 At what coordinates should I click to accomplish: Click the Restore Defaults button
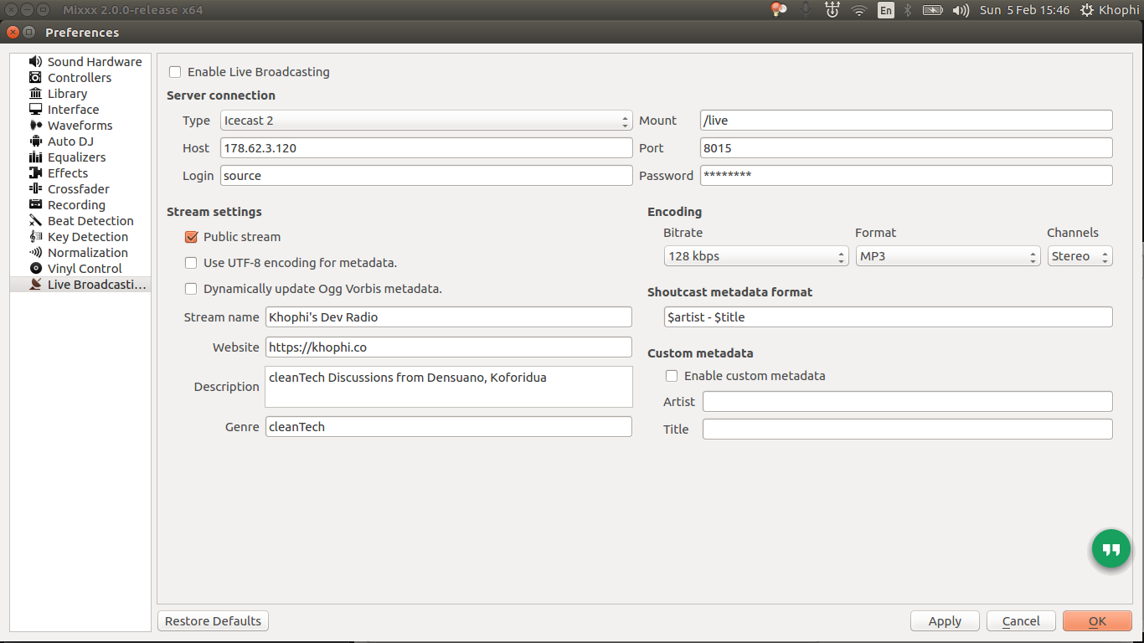coord(213,621)
